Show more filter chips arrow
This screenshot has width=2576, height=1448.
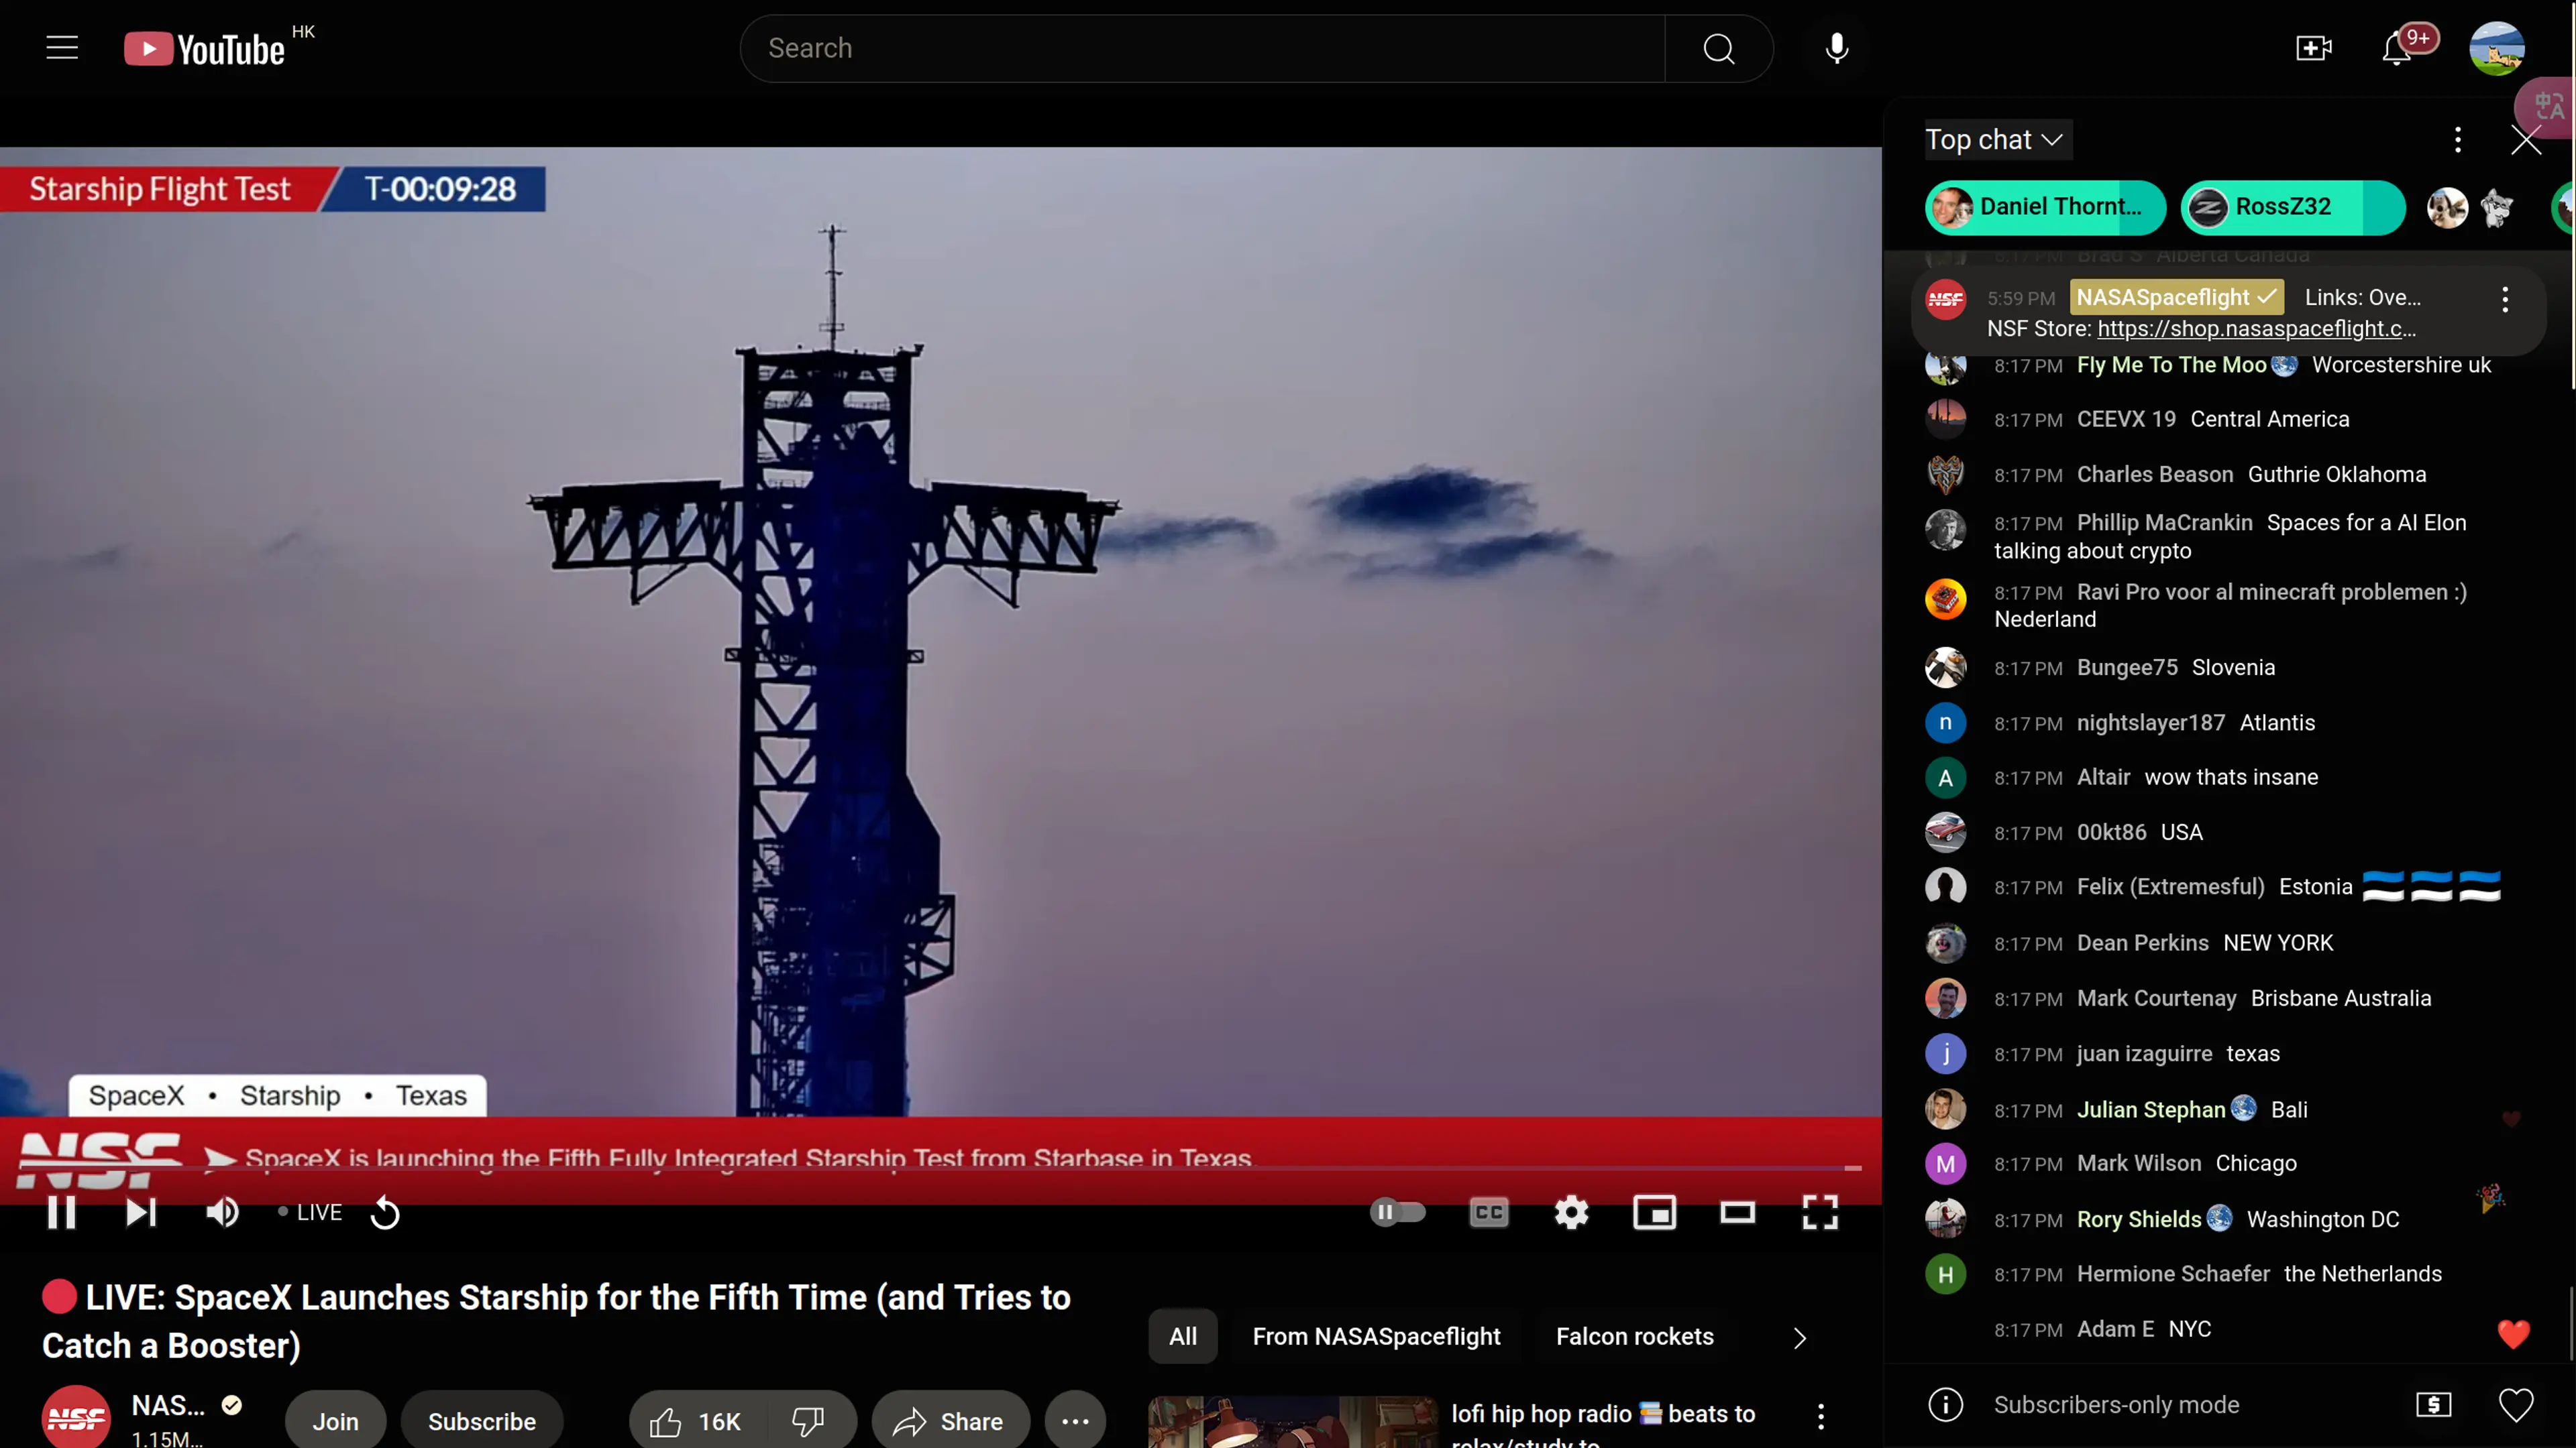1800,1338
